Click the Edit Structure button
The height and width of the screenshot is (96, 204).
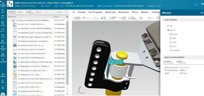pos(30,12)
